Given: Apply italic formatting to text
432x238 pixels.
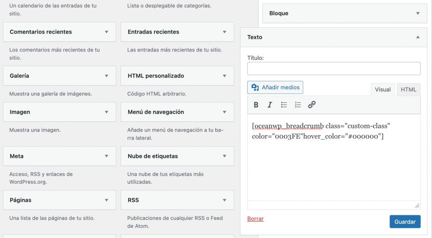Looking at the screenshot, I should [x=270, y=105].
